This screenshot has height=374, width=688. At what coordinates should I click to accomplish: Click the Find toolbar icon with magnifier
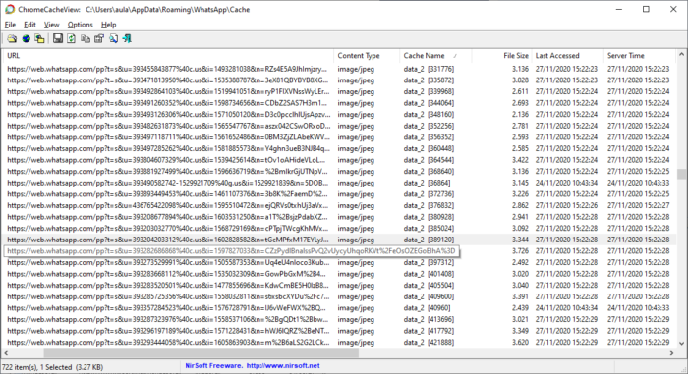113,39
